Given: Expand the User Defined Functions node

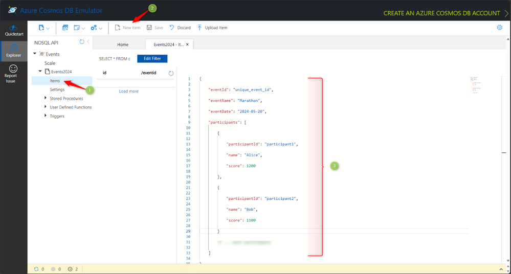Looking at the screenshot, I should pos(46,106).
